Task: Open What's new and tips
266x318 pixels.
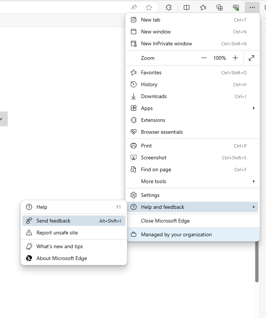Action: click(74, 246)
